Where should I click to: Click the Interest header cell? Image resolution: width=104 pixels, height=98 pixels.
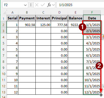pos(43,18)
